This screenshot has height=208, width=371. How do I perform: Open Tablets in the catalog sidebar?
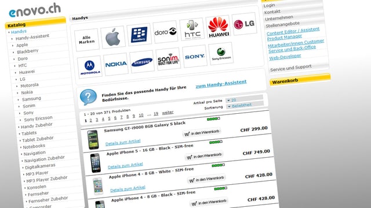(29, 133)
